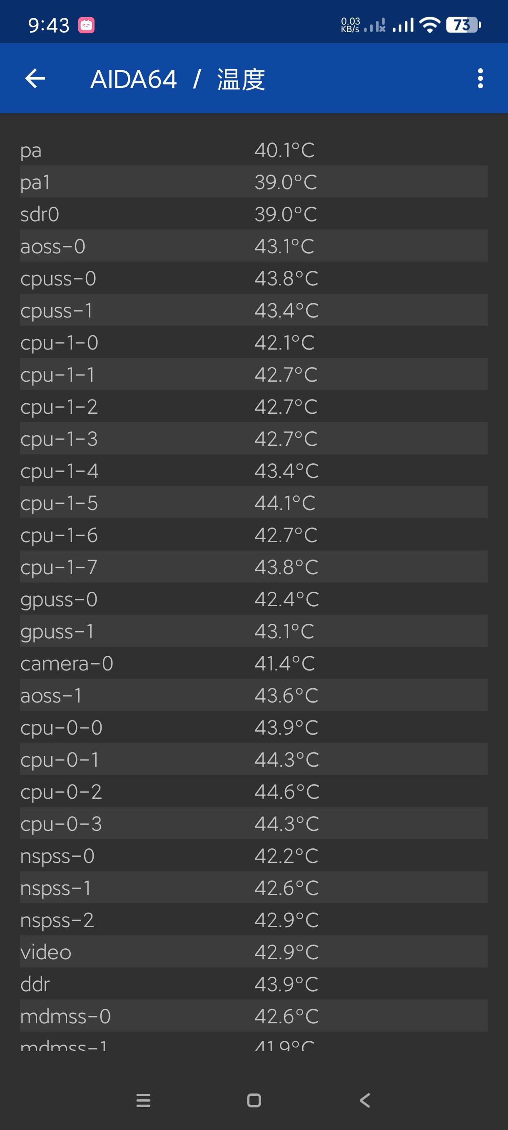Select the pa temperature row
This screenshot has width=508, height=1130.
pyautogui.click(x=254, y=150)
